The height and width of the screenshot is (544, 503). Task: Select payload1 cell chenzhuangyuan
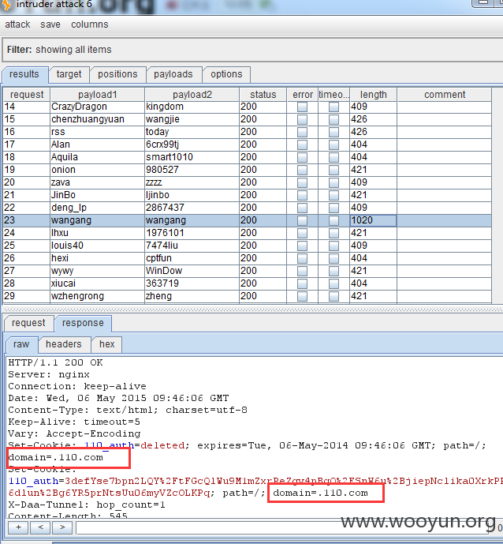click(x=97, y=119)
